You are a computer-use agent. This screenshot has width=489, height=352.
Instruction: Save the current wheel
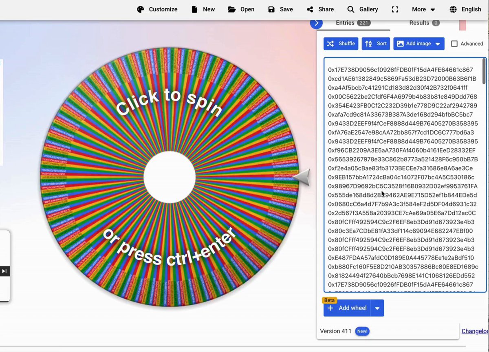point(280,9)
